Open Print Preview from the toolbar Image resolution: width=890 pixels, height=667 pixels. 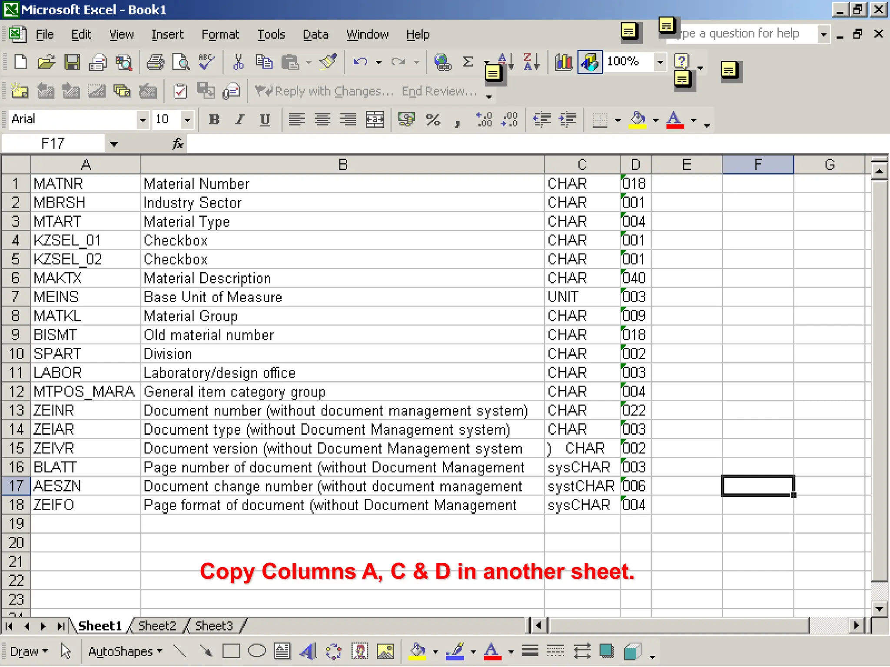point(181,62)
